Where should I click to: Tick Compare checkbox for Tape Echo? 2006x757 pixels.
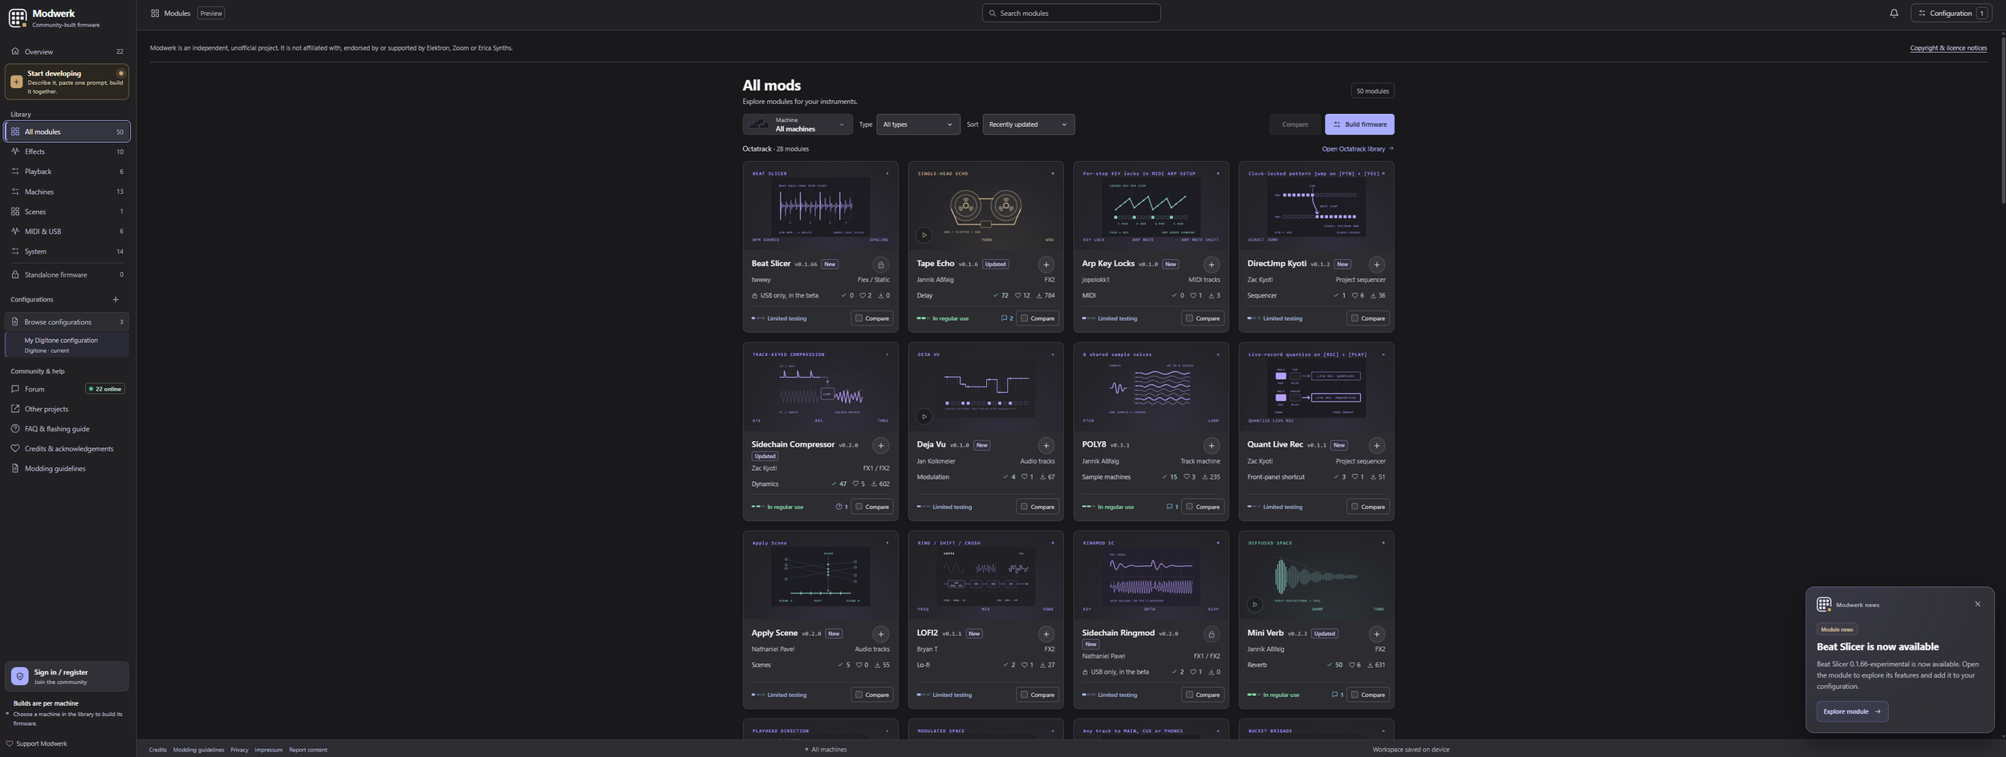(1024, 318)
